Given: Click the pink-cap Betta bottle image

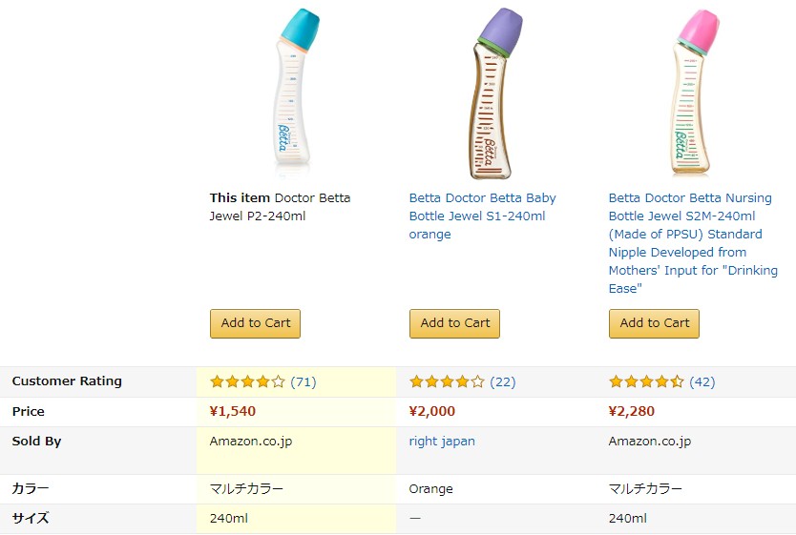Looking at the screenshot, I should [x=695, y=92].
